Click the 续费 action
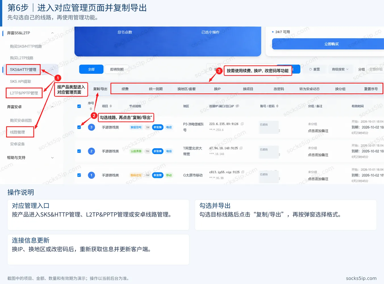 point(125,89)
